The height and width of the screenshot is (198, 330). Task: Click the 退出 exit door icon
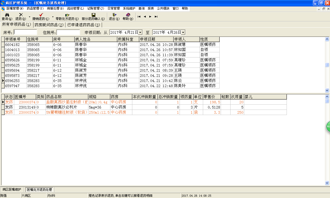pyautogui.click(x=114, y=15)
